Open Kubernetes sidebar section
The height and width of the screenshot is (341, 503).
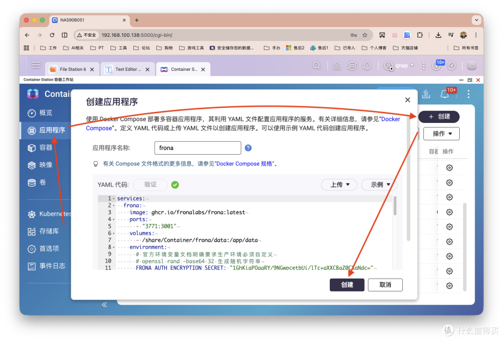tap(50, 214)
